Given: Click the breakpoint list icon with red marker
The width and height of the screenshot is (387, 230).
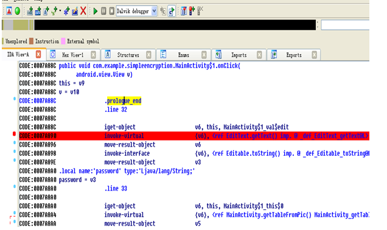Looking at the screenshot, I should click(184, 11).
